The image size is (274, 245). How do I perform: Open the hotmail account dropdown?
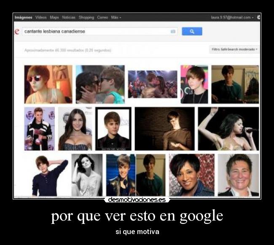point(232,17)
